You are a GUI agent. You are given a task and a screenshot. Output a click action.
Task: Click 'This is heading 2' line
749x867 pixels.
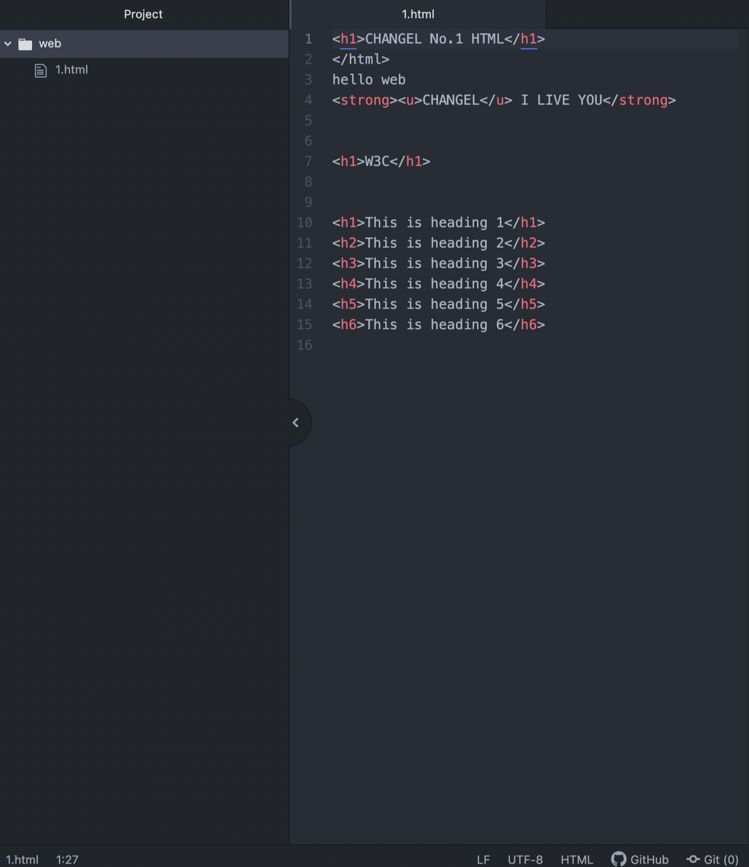click(x=439, y=243)
